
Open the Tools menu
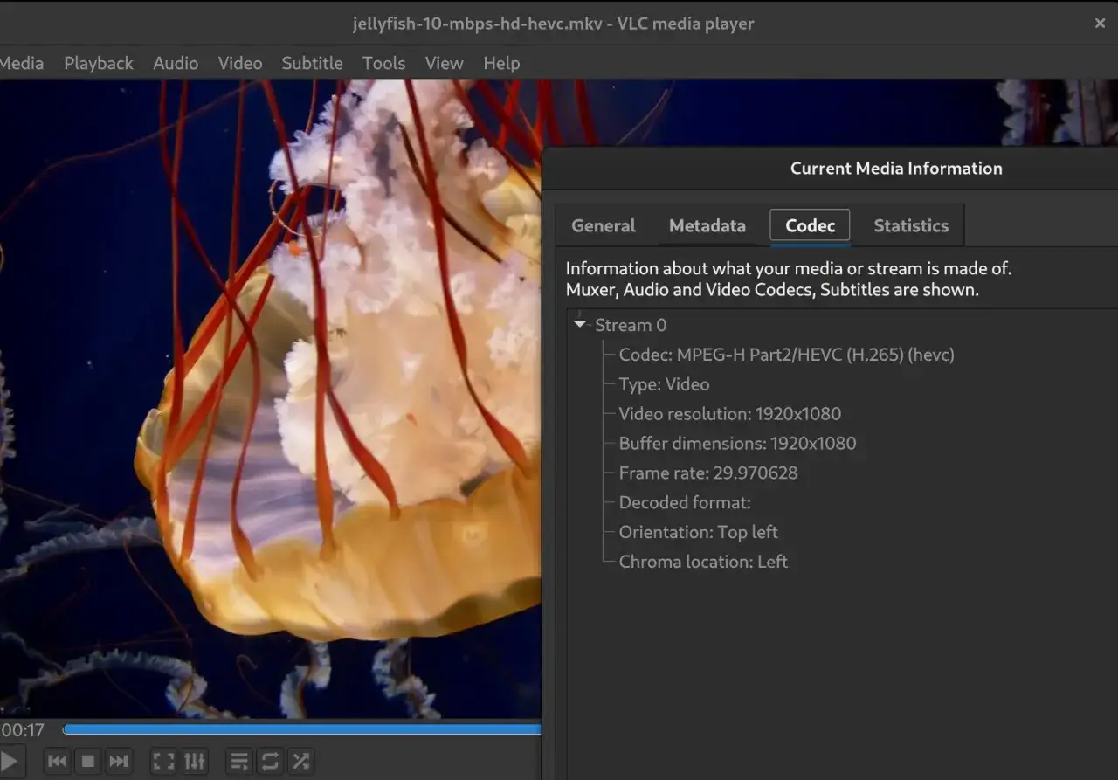[x=384, y=63]
